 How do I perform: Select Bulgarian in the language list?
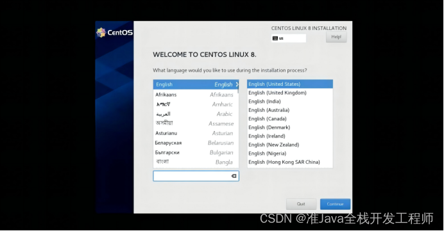196,152
